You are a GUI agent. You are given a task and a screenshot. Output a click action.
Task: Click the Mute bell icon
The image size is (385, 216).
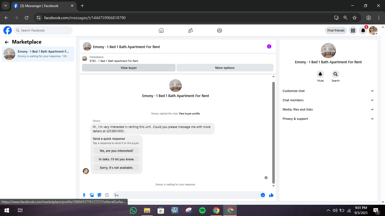pyautogui.click(x=320, y=74)
